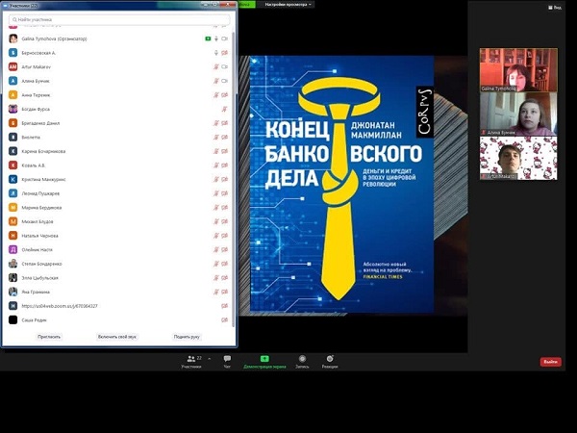This screenshot has width=577, height=433.
Task: Click Элла Цыбульская's disabled camera icon
Action: [224, 278]
